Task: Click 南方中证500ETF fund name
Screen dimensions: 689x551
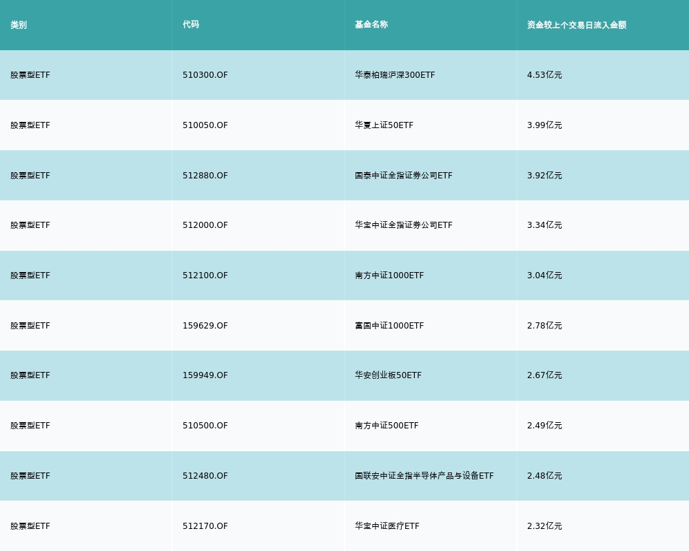Action: click(x=387, y=426)
